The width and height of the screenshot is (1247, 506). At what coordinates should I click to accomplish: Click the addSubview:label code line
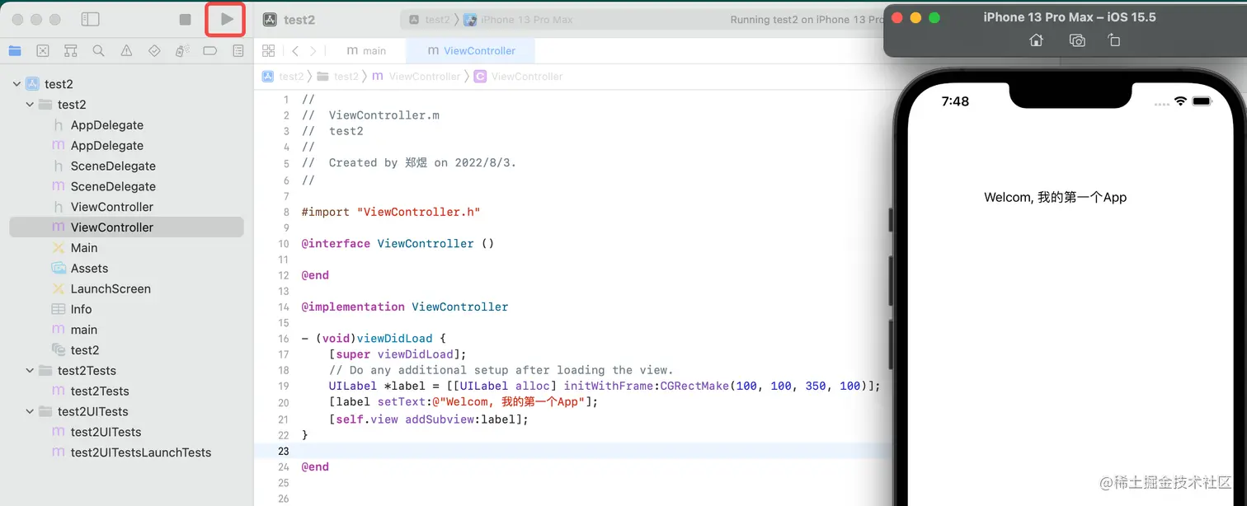click(428, 419)
